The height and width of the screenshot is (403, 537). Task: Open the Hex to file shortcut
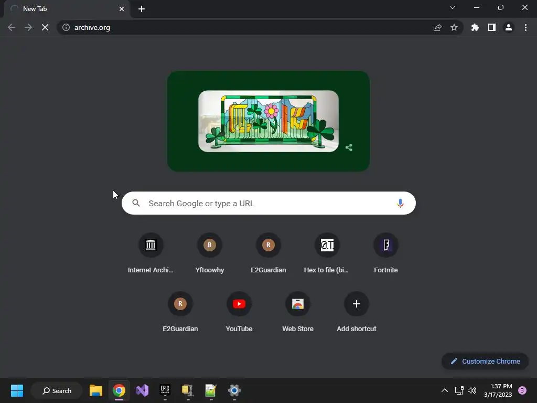(x=327, y=253)
